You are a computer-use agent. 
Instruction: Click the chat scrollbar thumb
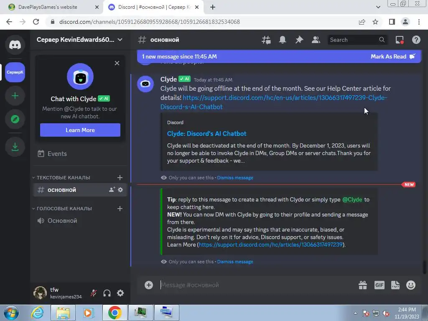pyautogui.click(x=425, y=267)
